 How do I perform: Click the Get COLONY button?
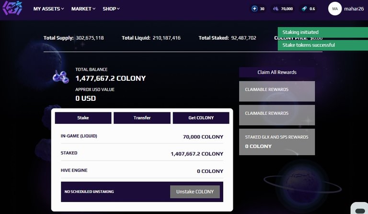[x=201, y=118]
